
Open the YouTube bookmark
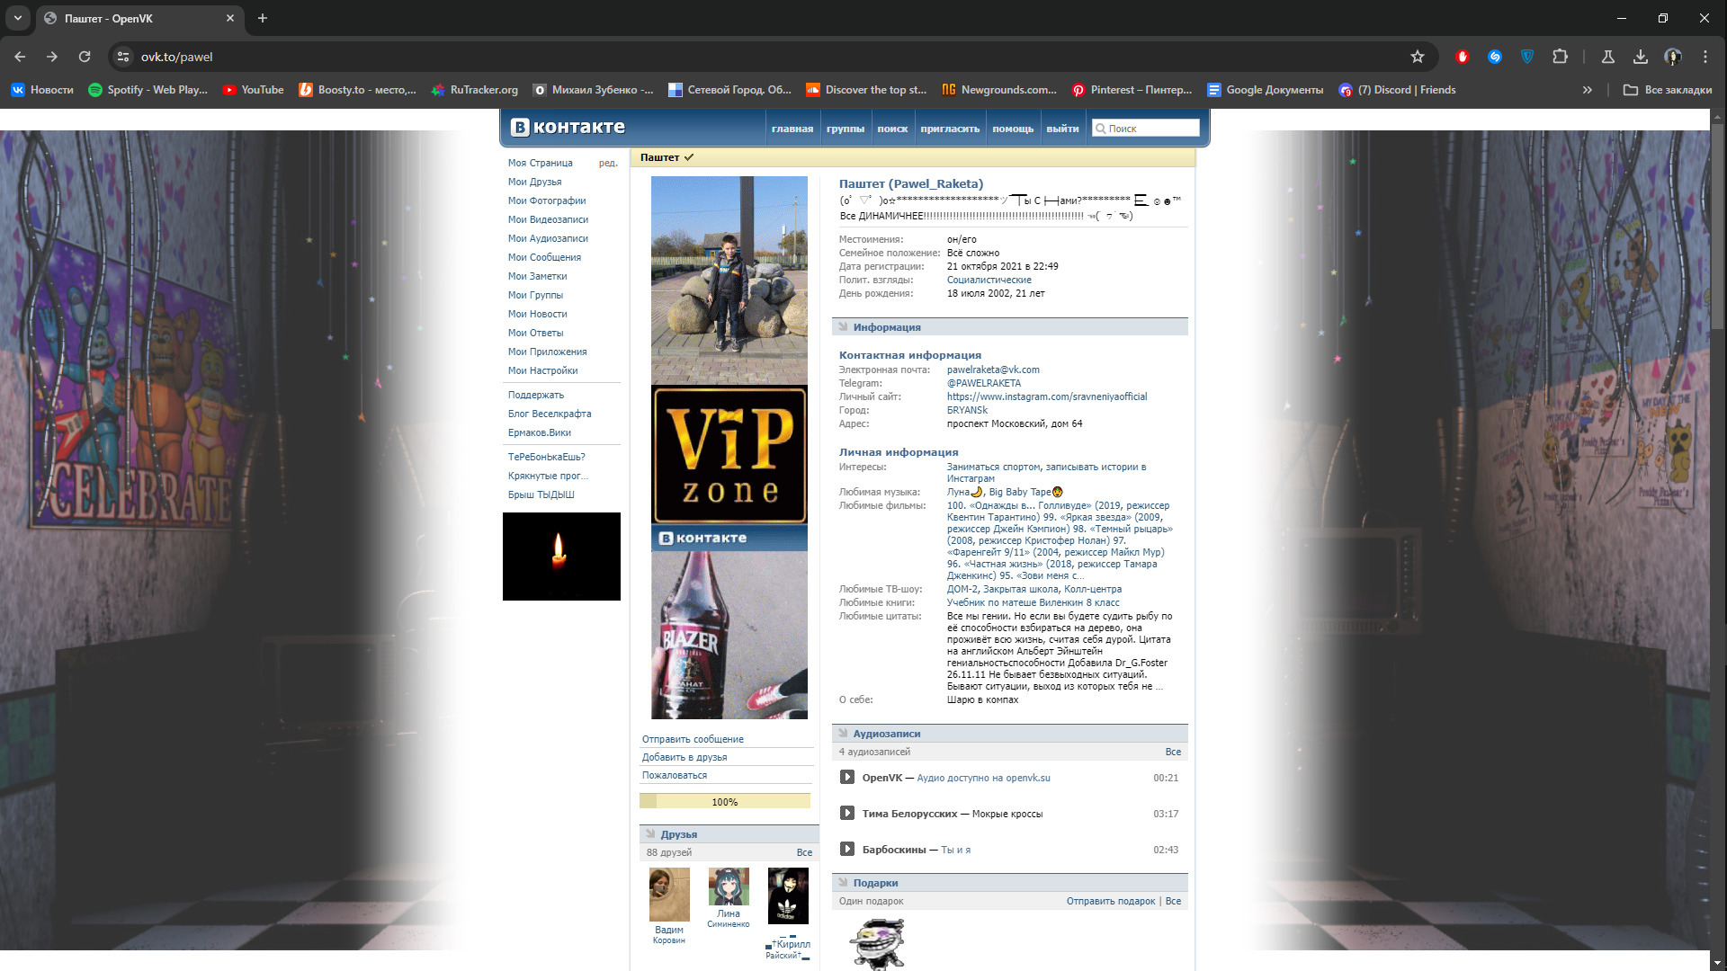[x=253, y=90]
